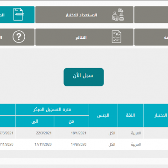This screenshot has height=168, width=168.
Task: Click the سجل الأن register button
Action: (84, 77)
